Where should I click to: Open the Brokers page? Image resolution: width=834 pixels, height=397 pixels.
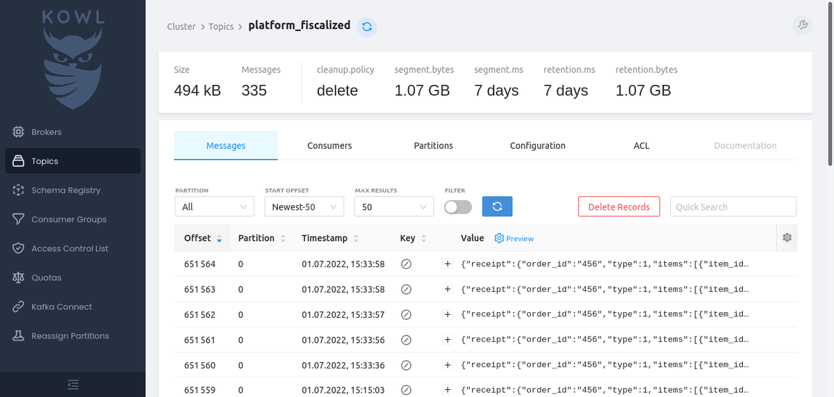coord(72,131)
